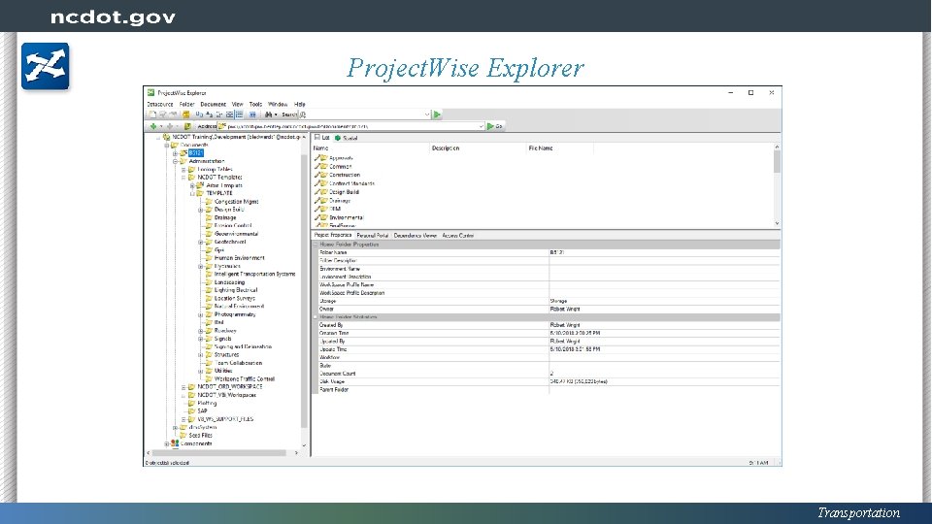Screen dimensions: 932x524
Task: Sort by the Description column header
Action: point(478,147)
